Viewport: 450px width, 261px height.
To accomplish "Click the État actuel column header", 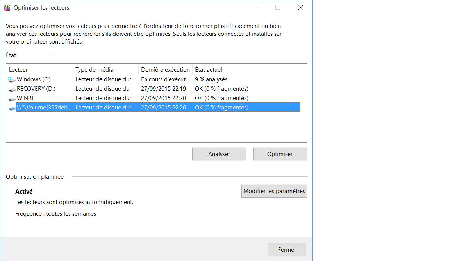I will [246, 70].
